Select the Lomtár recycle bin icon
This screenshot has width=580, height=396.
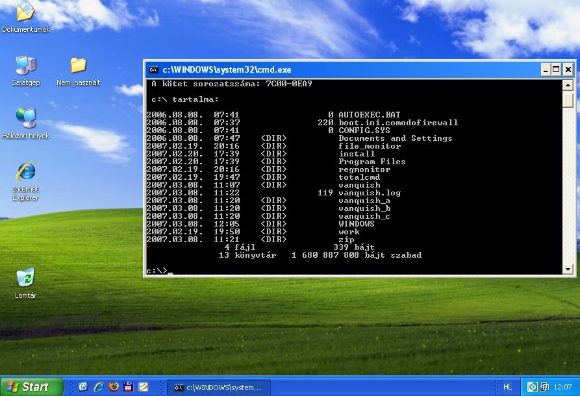point(25,283)
